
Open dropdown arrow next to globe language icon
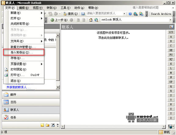click(x=173, y=126)
